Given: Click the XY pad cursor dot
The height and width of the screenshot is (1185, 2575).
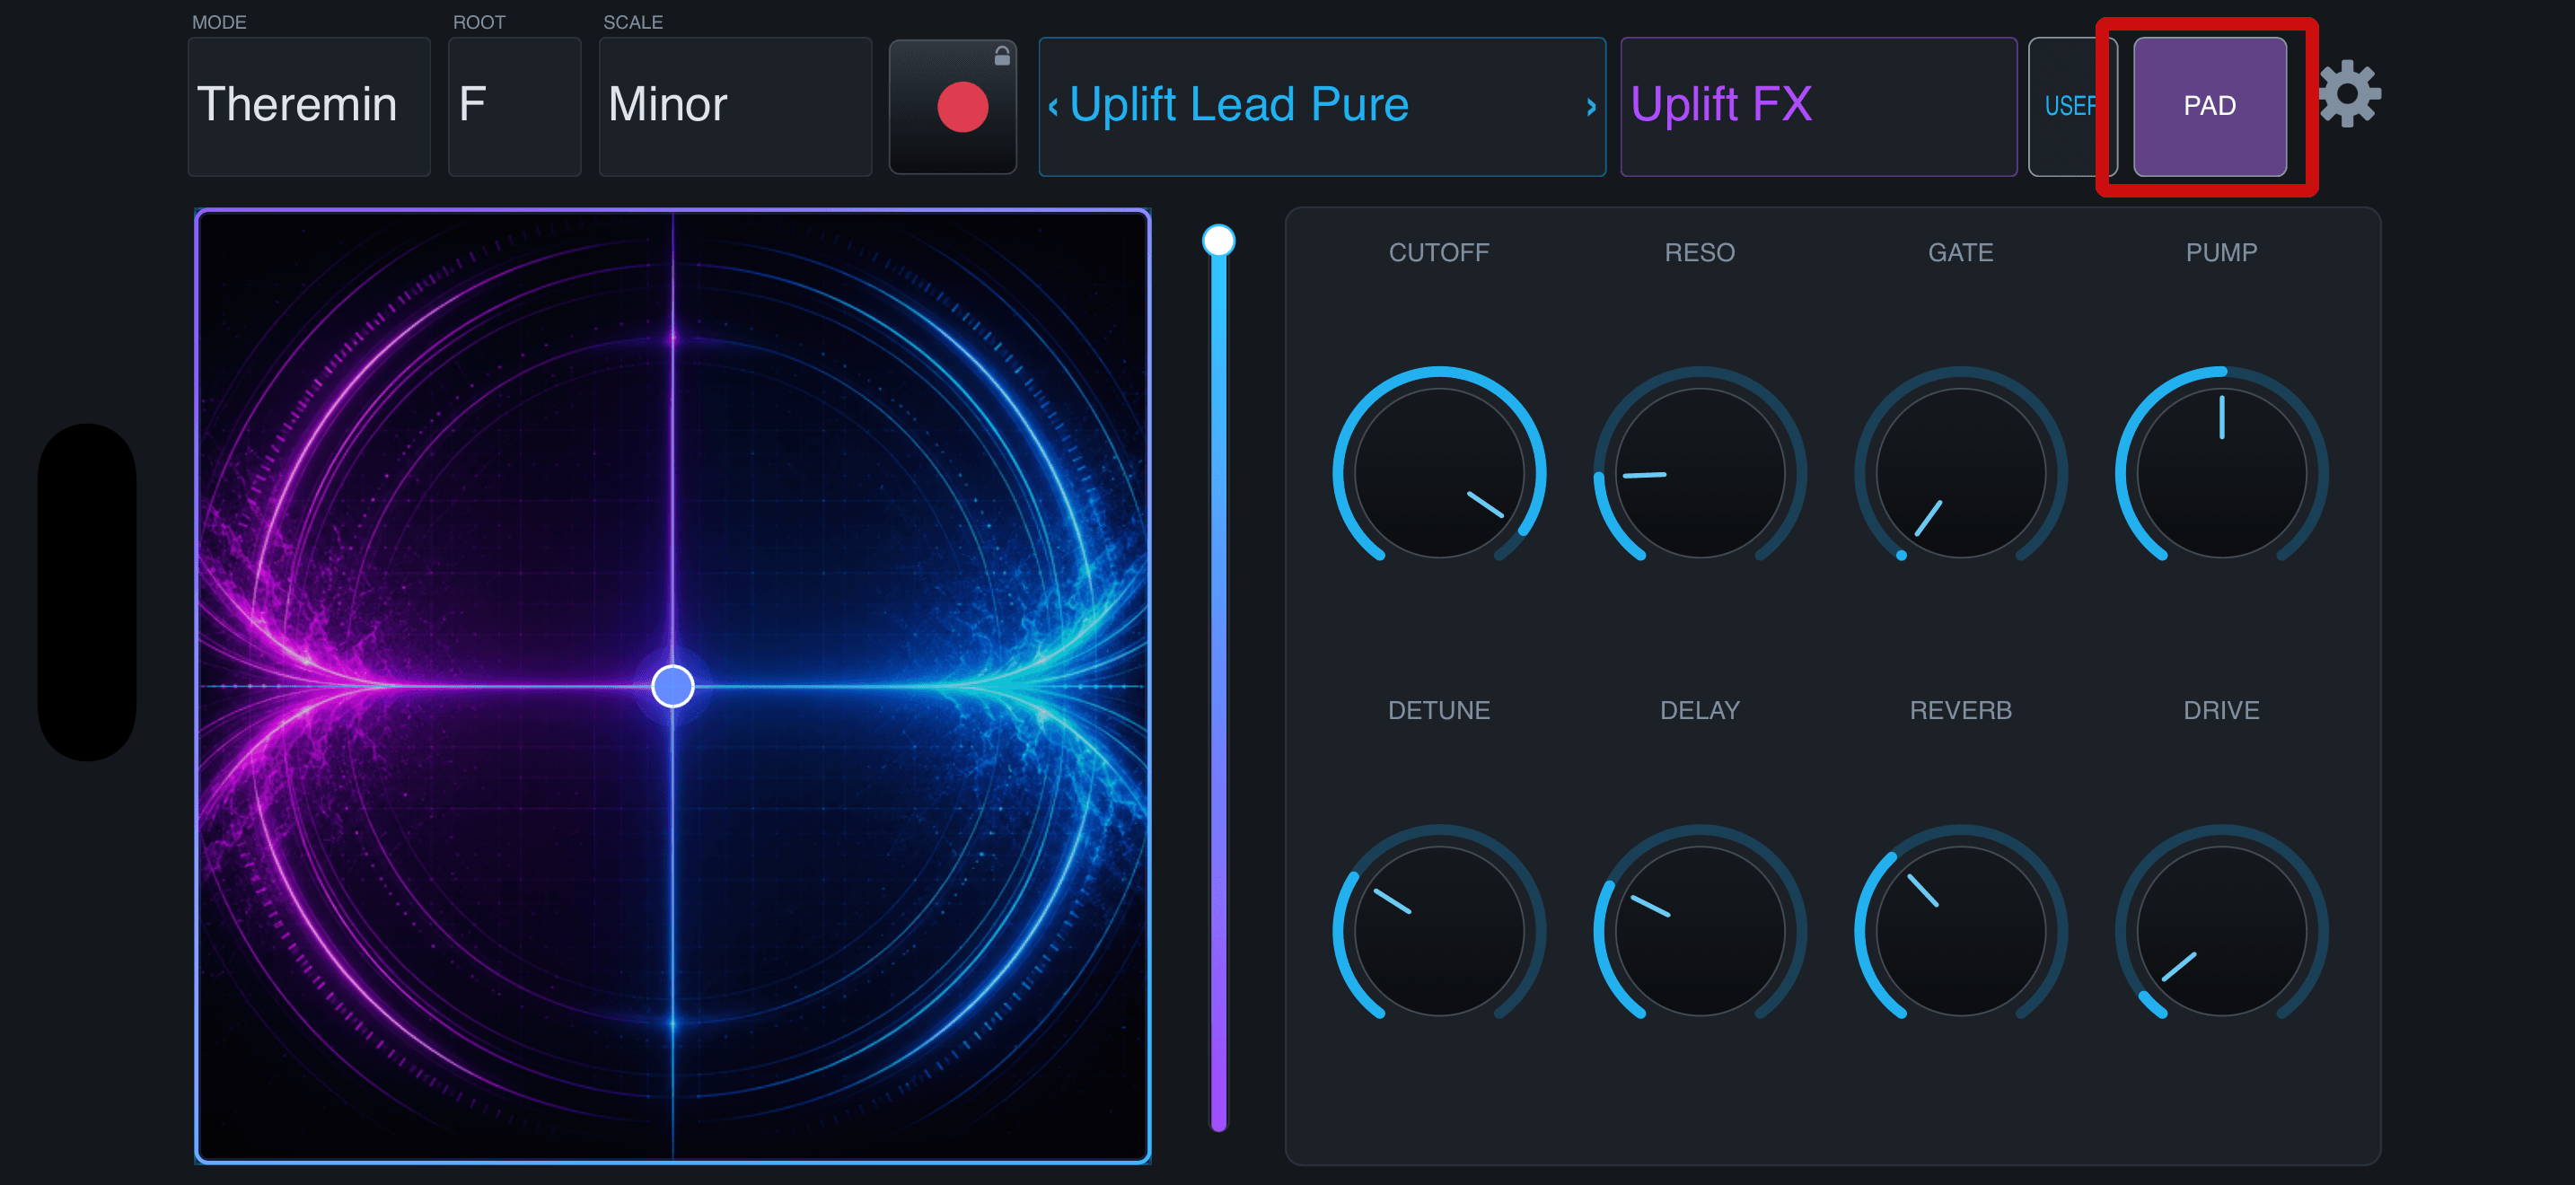Looking at the screenshot, I should 672,687.
